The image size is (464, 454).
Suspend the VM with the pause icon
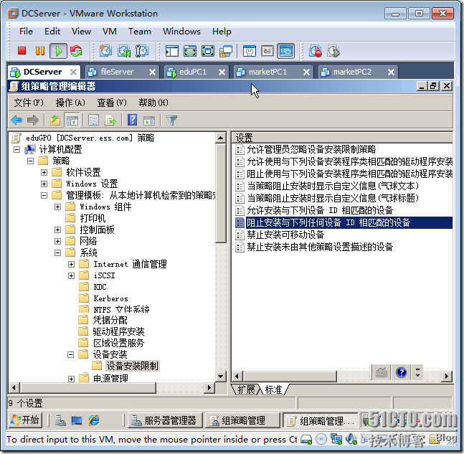(x=40, y=51)
